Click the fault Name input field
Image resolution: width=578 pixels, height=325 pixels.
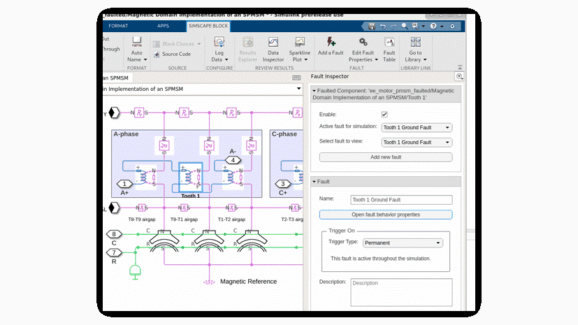point(400,200)
